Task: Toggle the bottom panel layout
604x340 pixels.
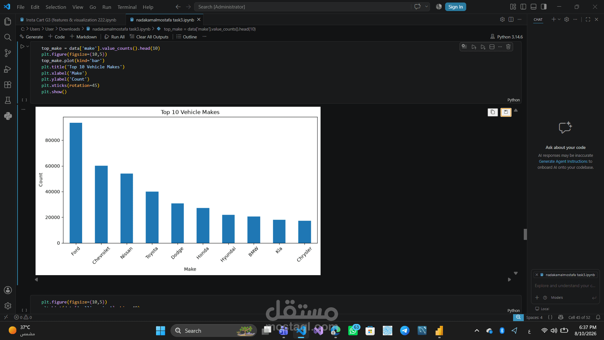Action: coord(534,7)
